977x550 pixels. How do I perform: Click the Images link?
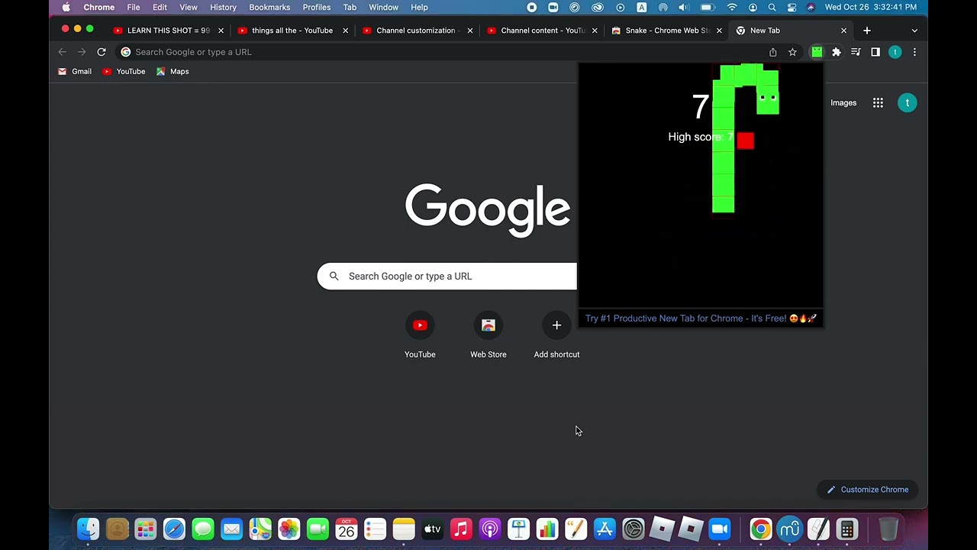coord(843,102)
